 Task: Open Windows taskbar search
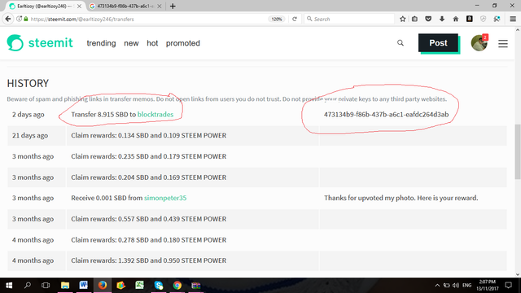pyautogui.click(x=28, y=286)
